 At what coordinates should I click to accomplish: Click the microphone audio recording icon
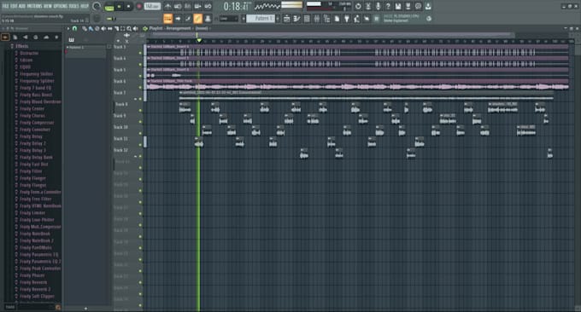(x=378, y=6)
